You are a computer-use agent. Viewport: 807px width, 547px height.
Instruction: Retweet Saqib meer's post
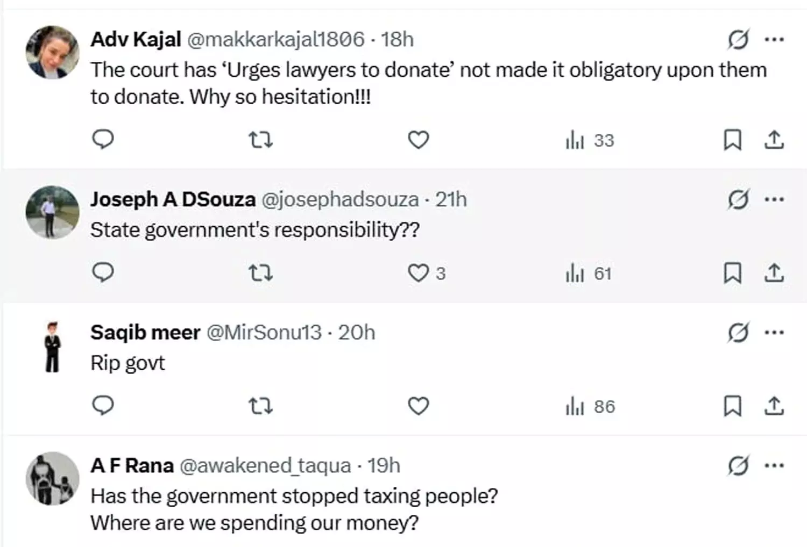(261, 406)
